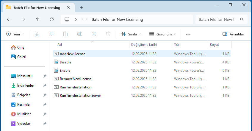Open İndirilenler in the sidebar
The width and height of the screenshot is (252, 131).
tap(26, 85)
